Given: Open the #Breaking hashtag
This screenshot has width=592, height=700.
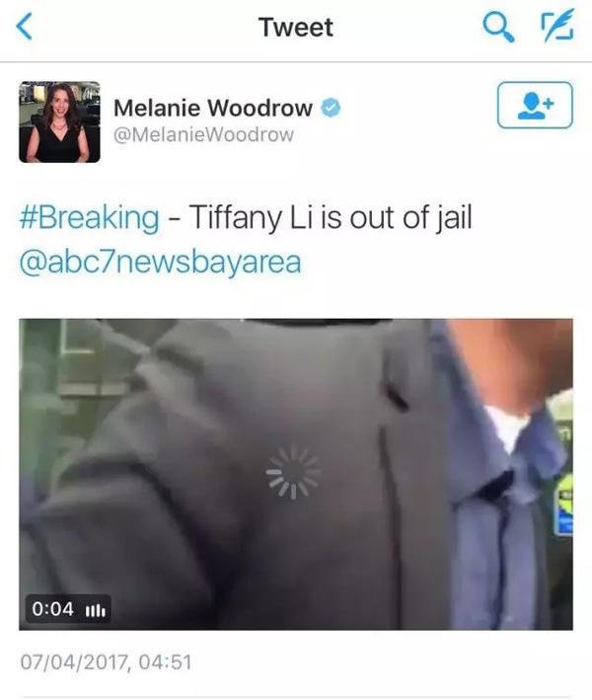Looking at the screenshot, I should 89,218.
